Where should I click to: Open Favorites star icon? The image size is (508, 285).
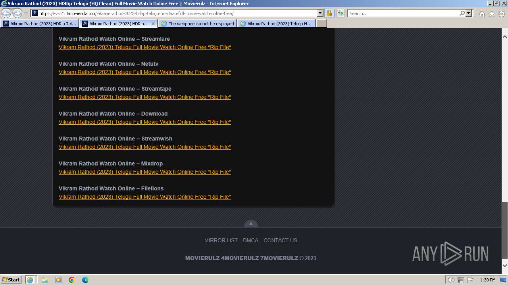(492, 13)
